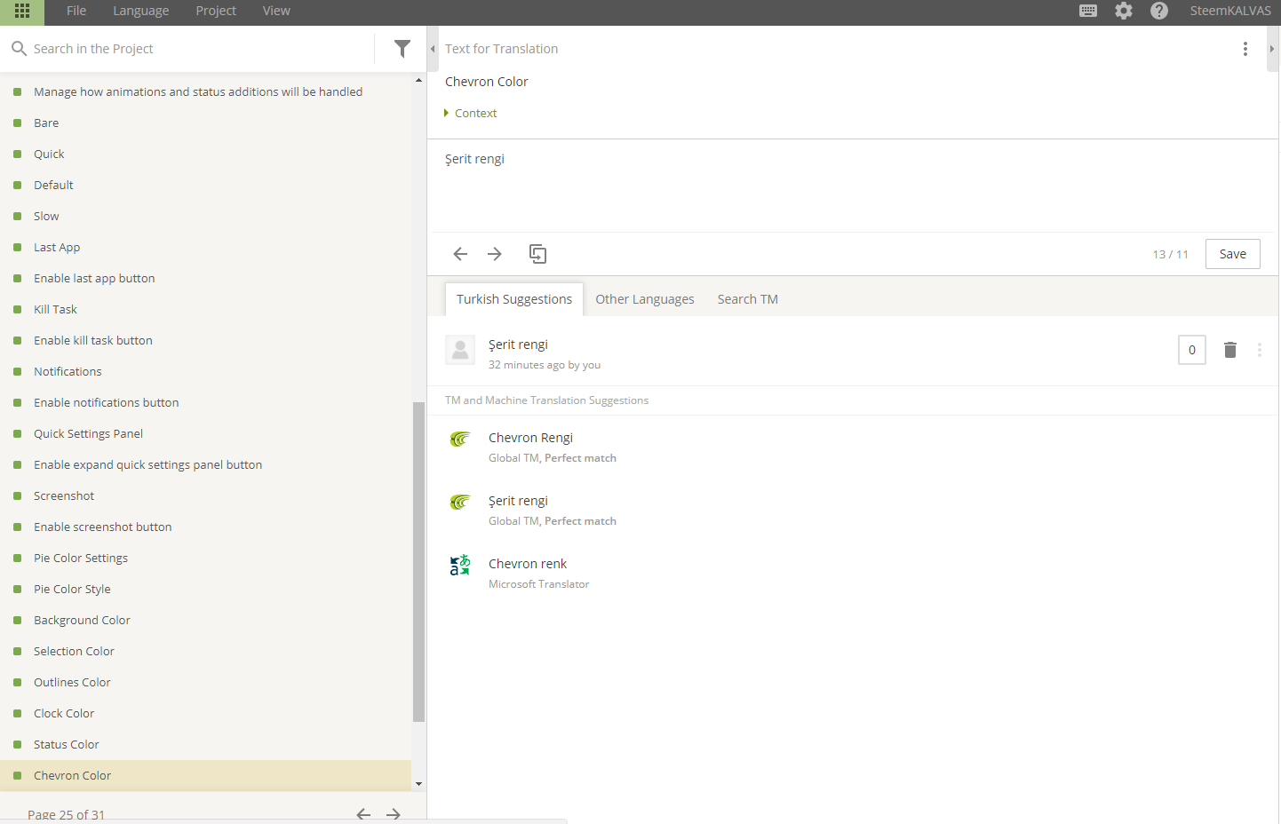
Task: Open SteemKALVAS user account menu
Action: tap(1230, 11)
